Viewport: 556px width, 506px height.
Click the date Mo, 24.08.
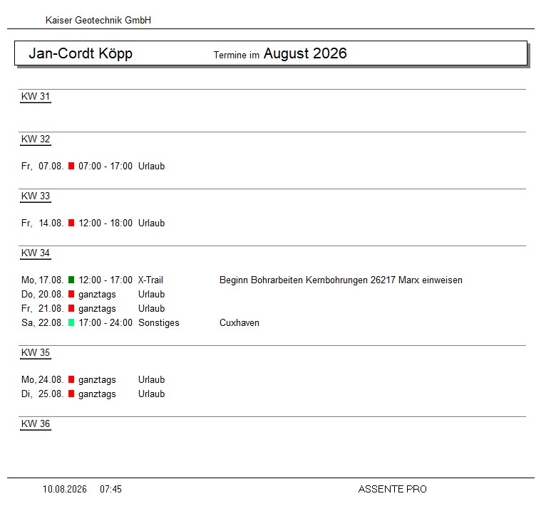click(43, 379)
